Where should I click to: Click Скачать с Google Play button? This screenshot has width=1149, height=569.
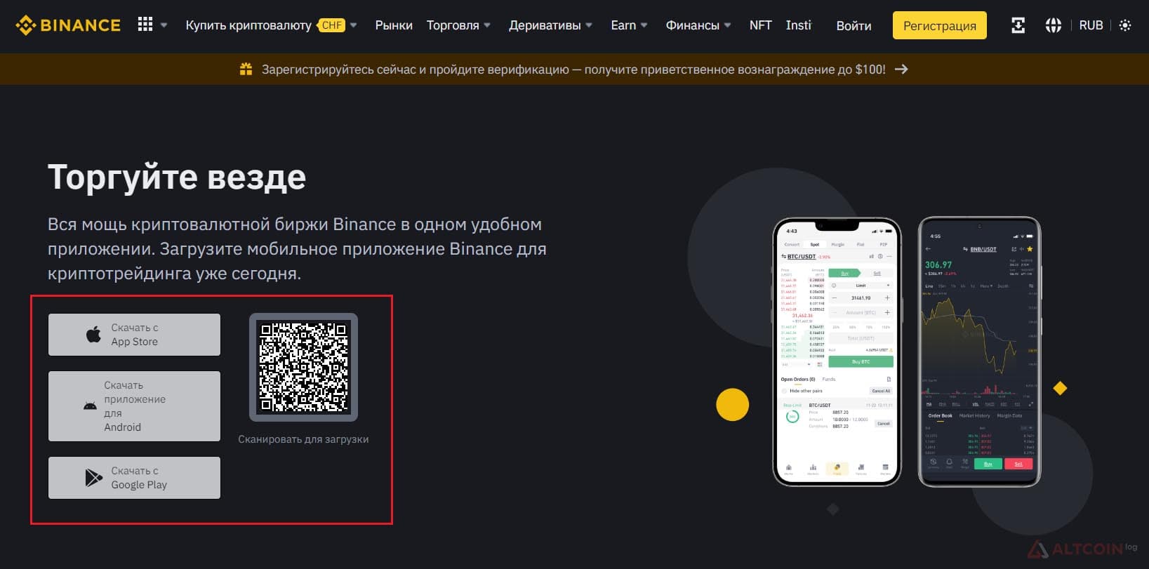tap(134, 478)
